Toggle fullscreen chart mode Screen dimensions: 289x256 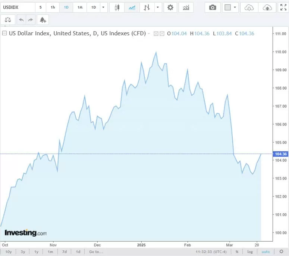[x=283, y=7]
